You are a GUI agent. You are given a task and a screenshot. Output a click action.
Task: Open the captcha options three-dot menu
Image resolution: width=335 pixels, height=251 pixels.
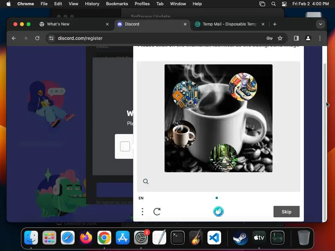143,211
